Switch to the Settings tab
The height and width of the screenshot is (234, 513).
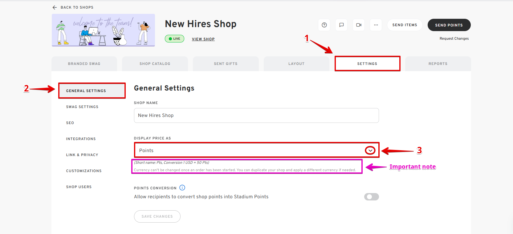[367, 64]
